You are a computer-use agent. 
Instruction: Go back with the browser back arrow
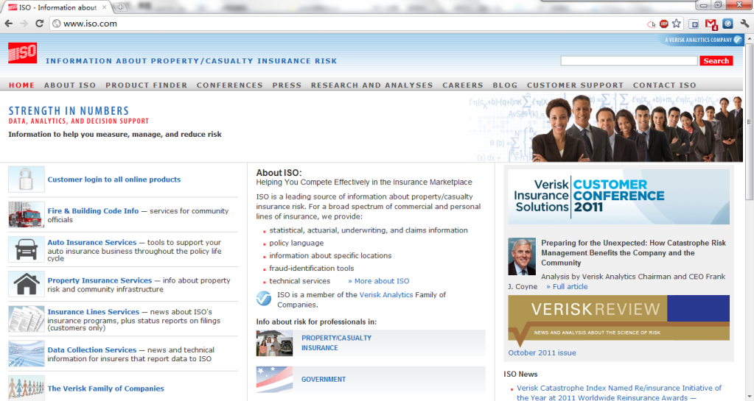(x=9, y=23)
